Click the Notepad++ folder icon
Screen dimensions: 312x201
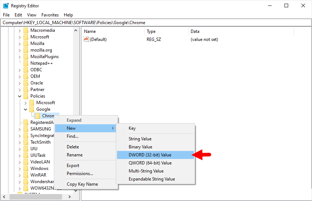click(x=26, y=63)
